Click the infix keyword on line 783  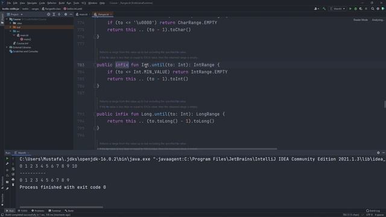[122, 65]
